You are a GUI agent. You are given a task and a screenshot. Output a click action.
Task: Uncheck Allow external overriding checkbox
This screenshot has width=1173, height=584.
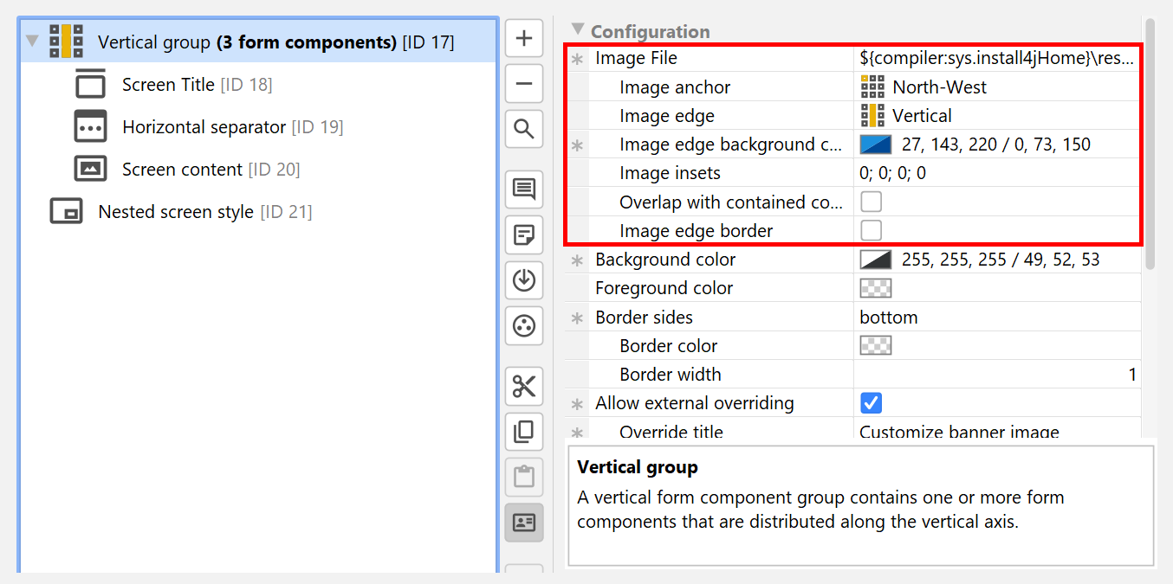pyautogui.click(x=871, y=403)
